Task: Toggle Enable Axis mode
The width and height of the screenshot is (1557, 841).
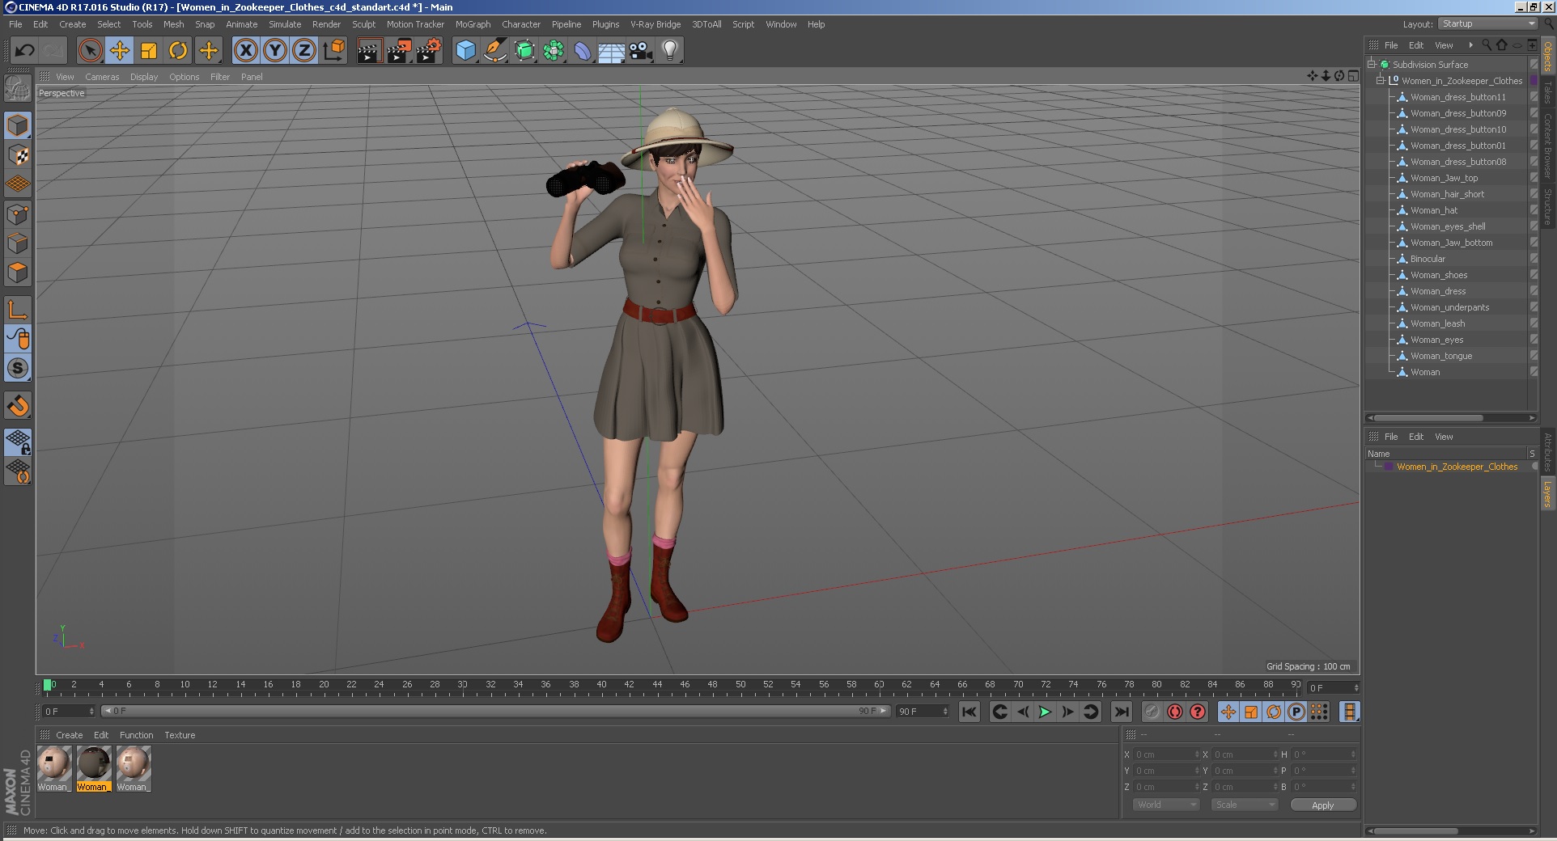Action: 18,310
